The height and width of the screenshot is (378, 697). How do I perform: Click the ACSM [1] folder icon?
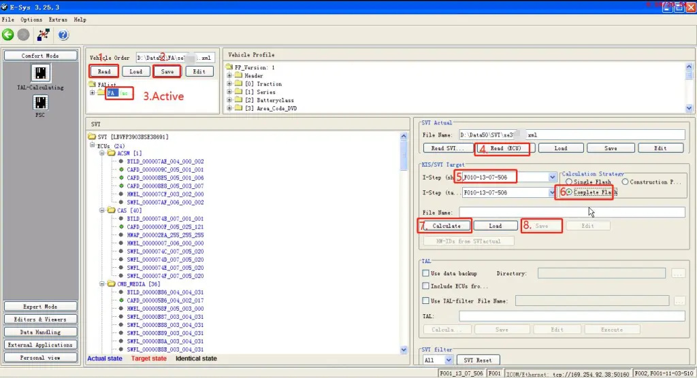(111, 153)
